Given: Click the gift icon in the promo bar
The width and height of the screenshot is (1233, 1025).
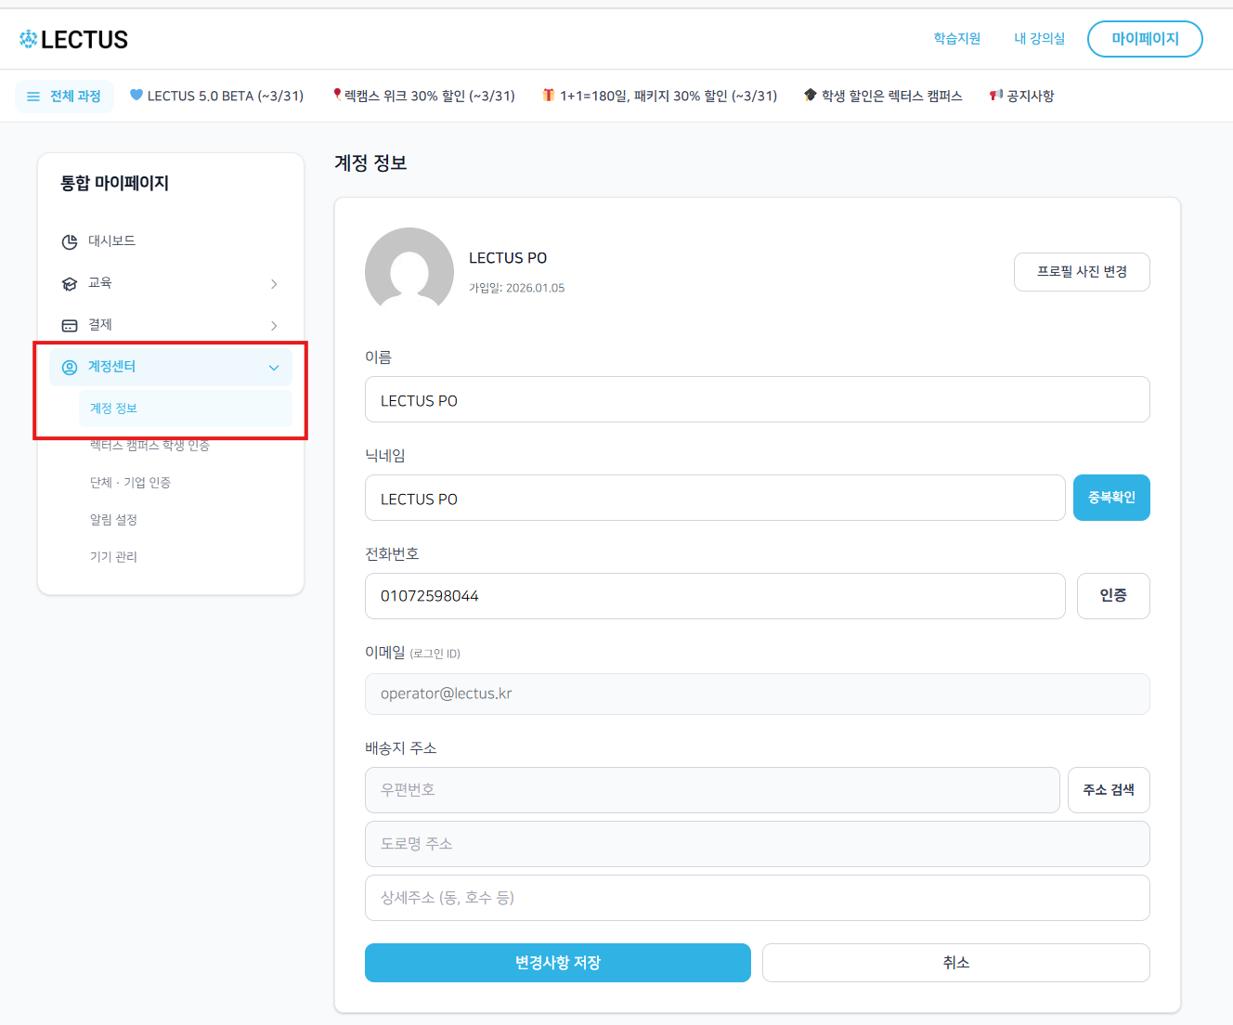Looking at the screenshot, I should click(549, 95).
